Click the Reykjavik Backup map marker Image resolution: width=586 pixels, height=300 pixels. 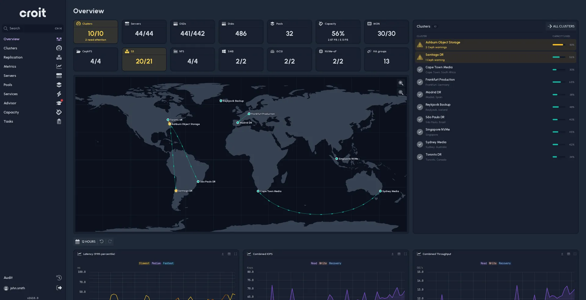click(x=221, y=101)
